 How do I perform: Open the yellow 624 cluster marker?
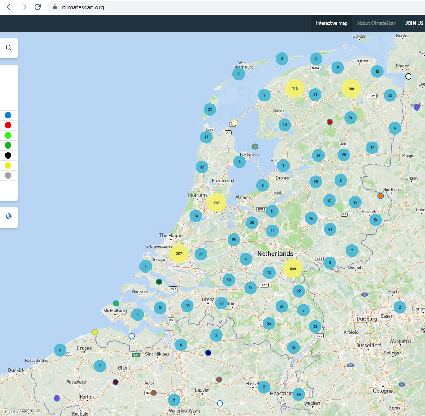point(293,268)
